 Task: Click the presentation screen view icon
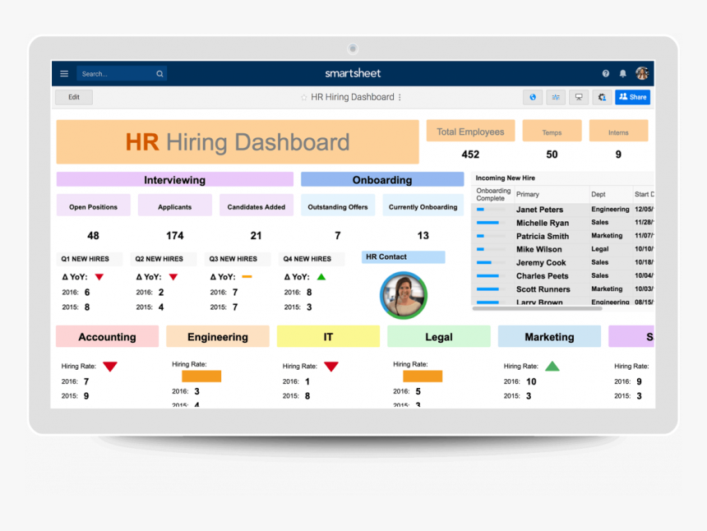pos(579,97)
